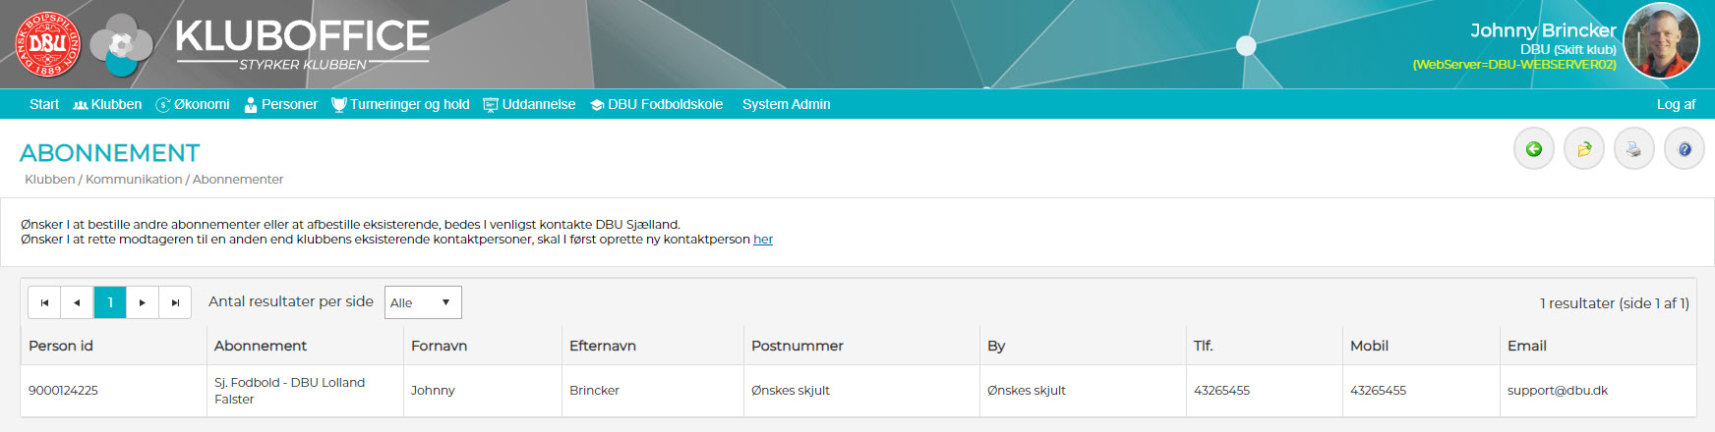The width and height of the screenshot is (1715, 432).
Task: Click the DBU round logo
Action: click(x=48, y=44)
